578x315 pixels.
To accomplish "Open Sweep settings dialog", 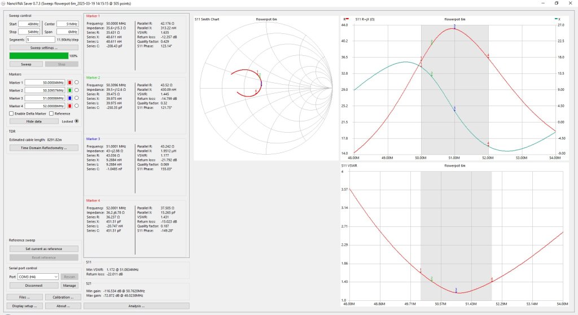I will (44, 47).
